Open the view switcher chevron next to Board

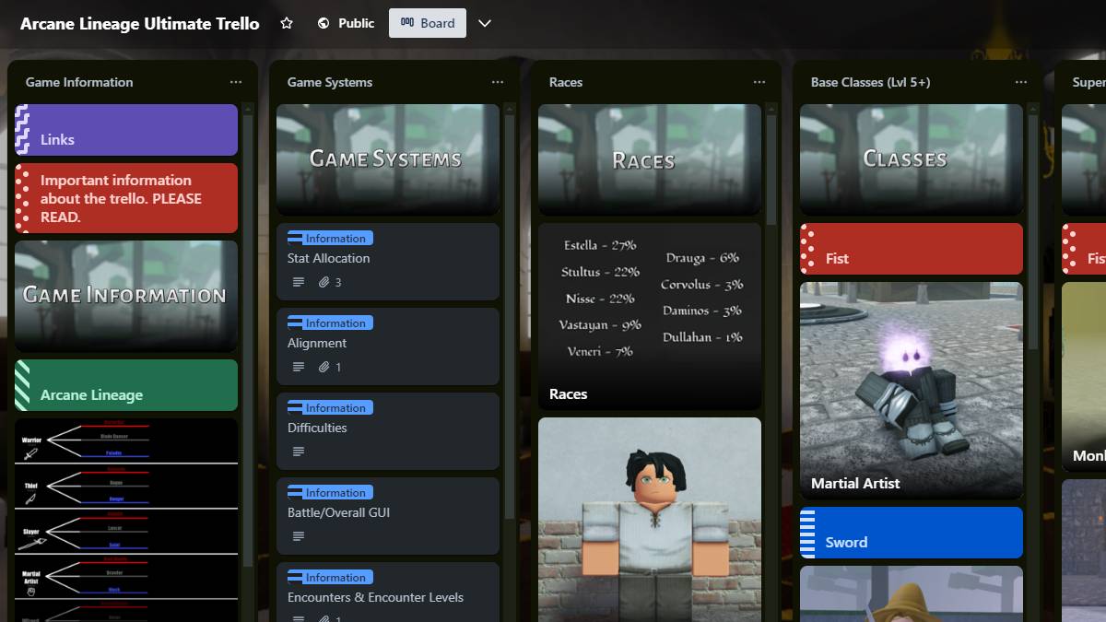click(x=486, y=23)
